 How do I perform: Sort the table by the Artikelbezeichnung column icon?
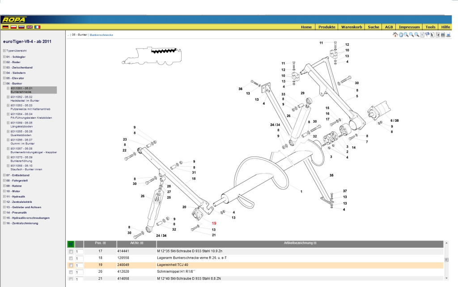coord(315,243)
